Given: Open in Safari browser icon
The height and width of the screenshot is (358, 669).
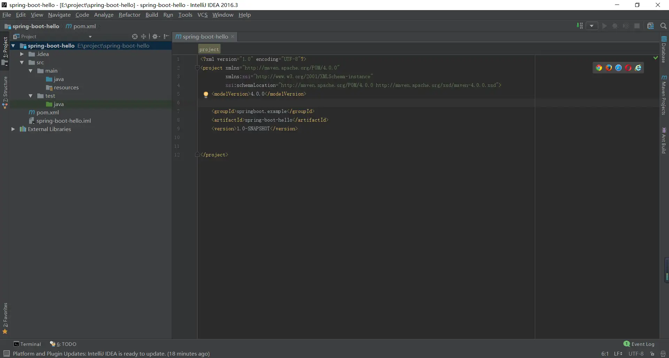Looking at the screenshot, I should [x=618, y=68].
